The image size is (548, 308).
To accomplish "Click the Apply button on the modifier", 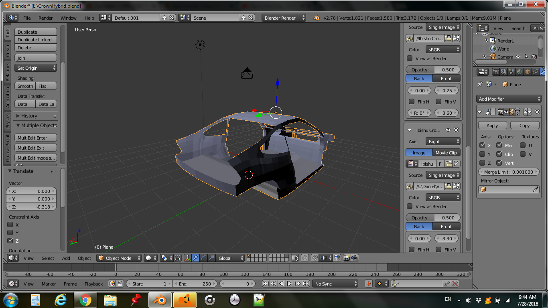I will [492, 126].
